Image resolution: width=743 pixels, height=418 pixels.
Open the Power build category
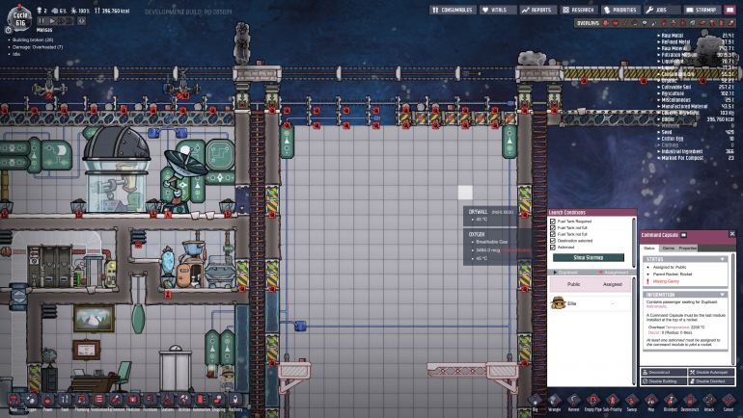[x=48, y=401]
